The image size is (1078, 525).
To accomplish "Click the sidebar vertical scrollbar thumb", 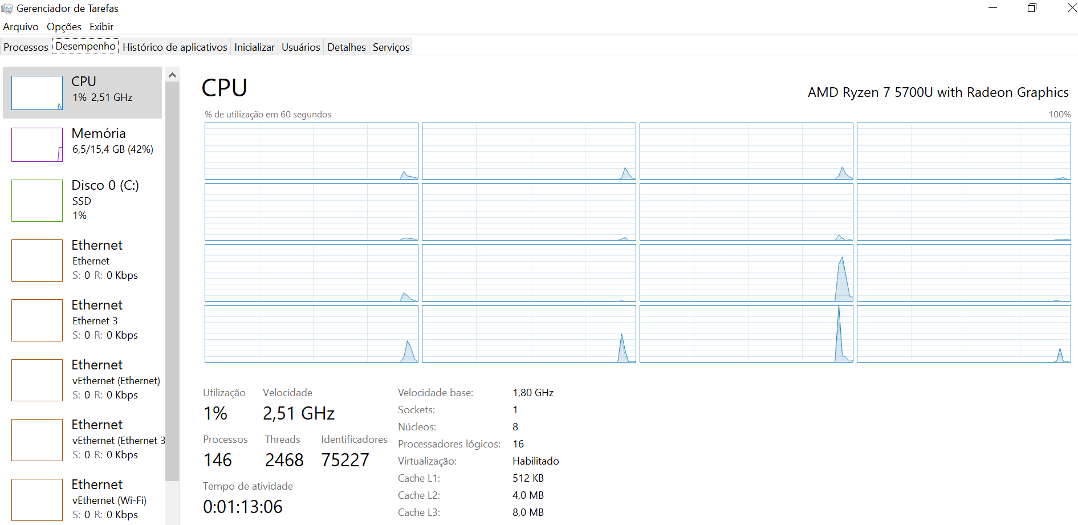I will point(172,280).
